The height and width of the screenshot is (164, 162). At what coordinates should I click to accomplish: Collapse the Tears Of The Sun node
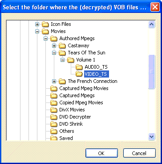tap(54, 53)
